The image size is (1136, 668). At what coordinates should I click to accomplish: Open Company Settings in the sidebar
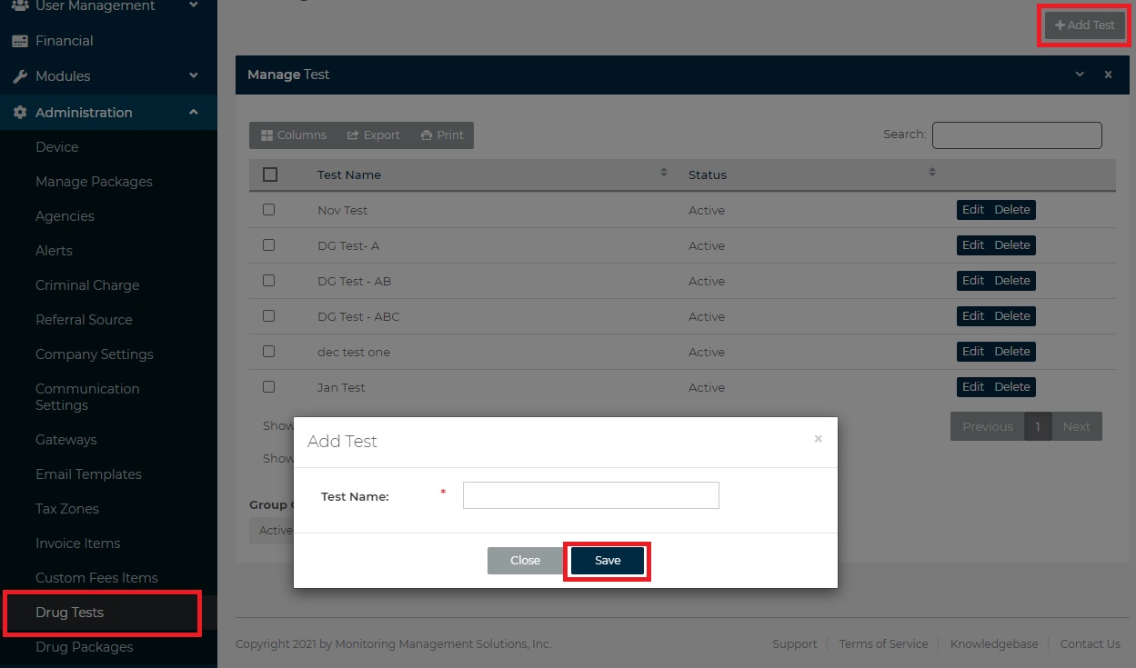click(95, 354)
